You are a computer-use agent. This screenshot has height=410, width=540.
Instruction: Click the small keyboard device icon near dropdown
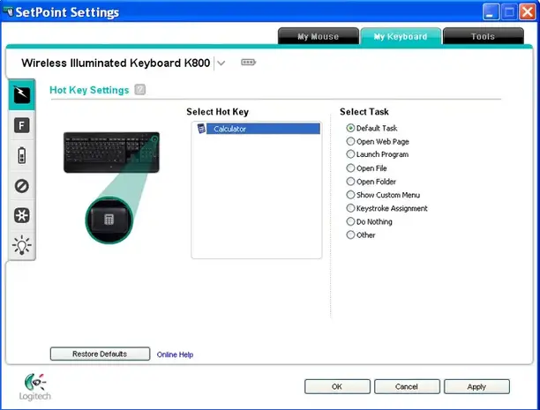(248, 63)
